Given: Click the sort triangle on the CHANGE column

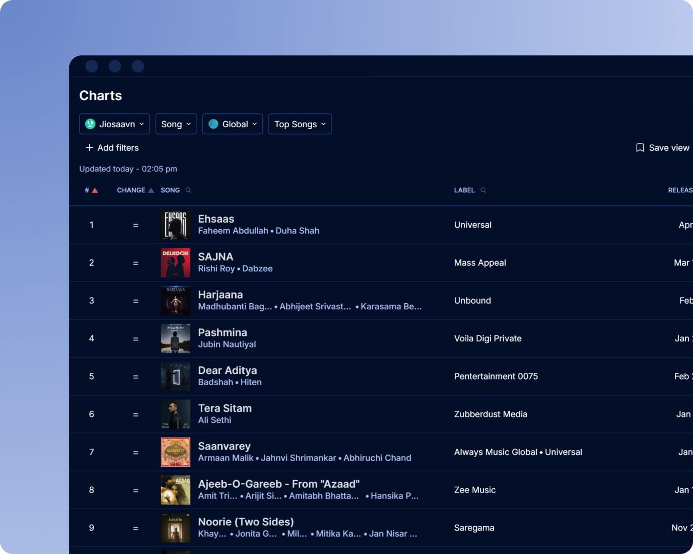Looking at the screenshot, I should tap(151, 189).
